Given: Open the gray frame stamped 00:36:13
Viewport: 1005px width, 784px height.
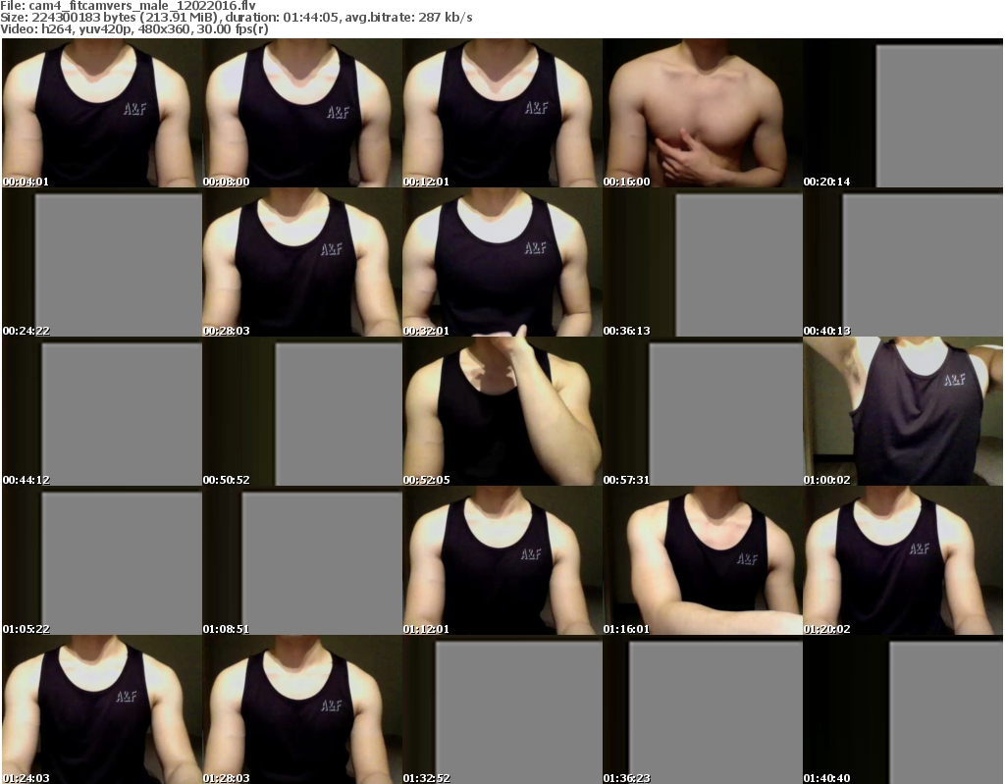Looking at the screenshot, I should click(x=703, y=262).
